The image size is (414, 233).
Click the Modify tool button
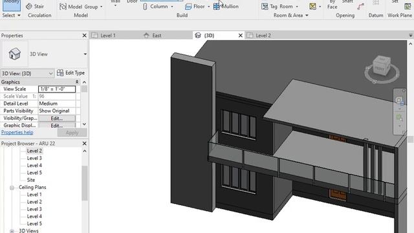coord(12,5)
